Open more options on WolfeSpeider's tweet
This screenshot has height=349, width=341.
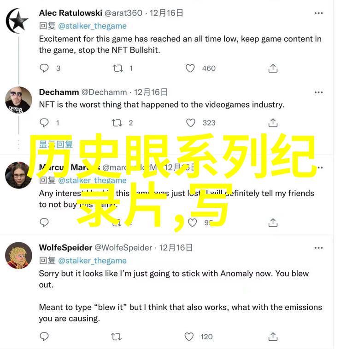coord(318,248)
